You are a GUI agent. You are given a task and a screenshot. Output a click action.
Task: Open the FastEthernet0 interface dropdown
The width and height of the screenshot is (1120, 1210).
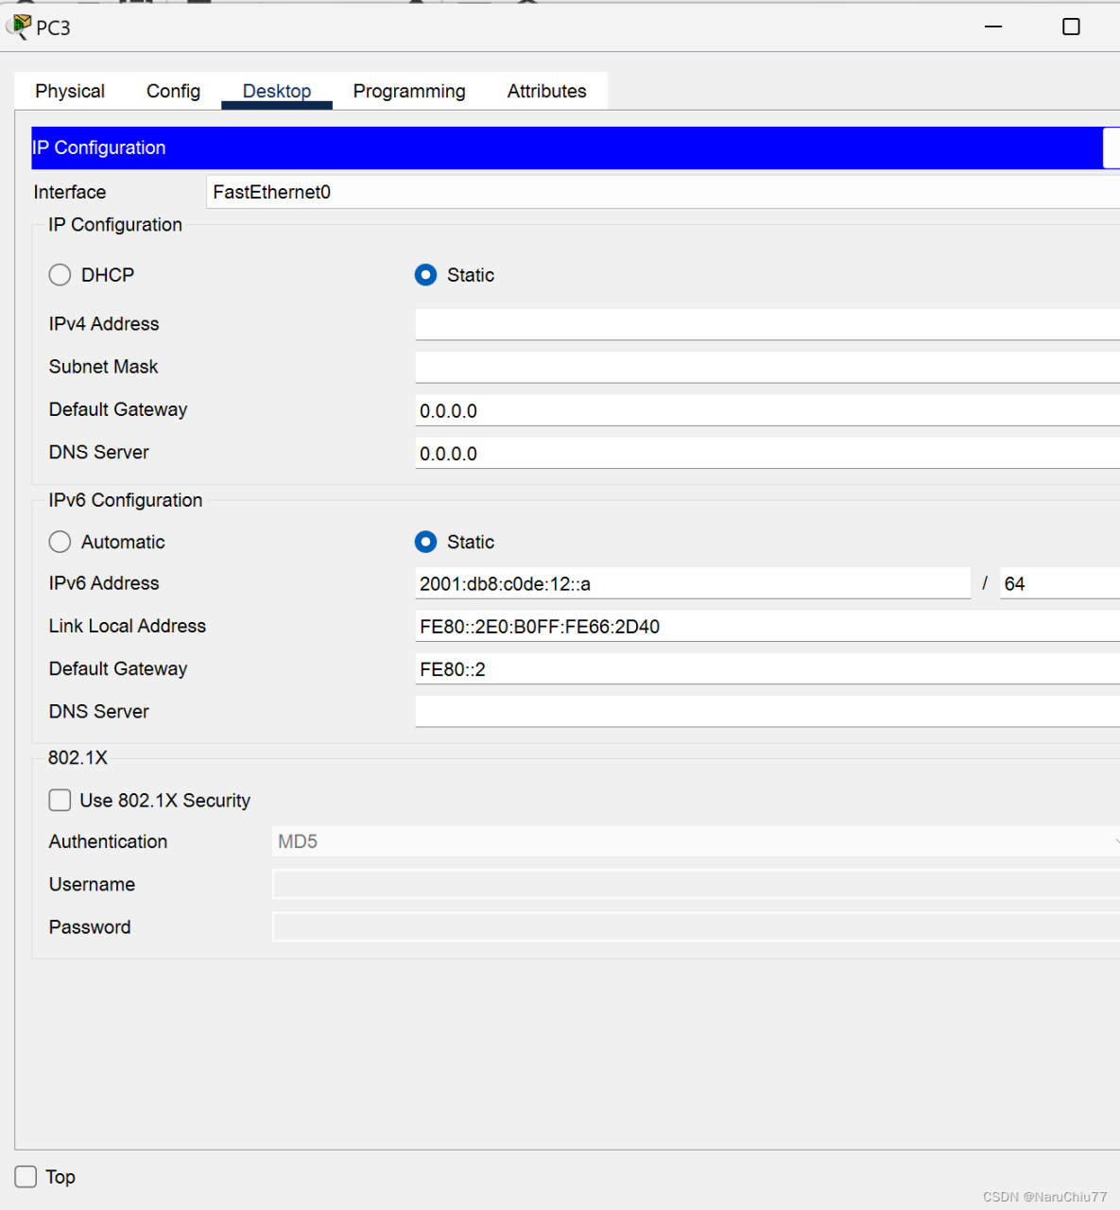[662, 192]
